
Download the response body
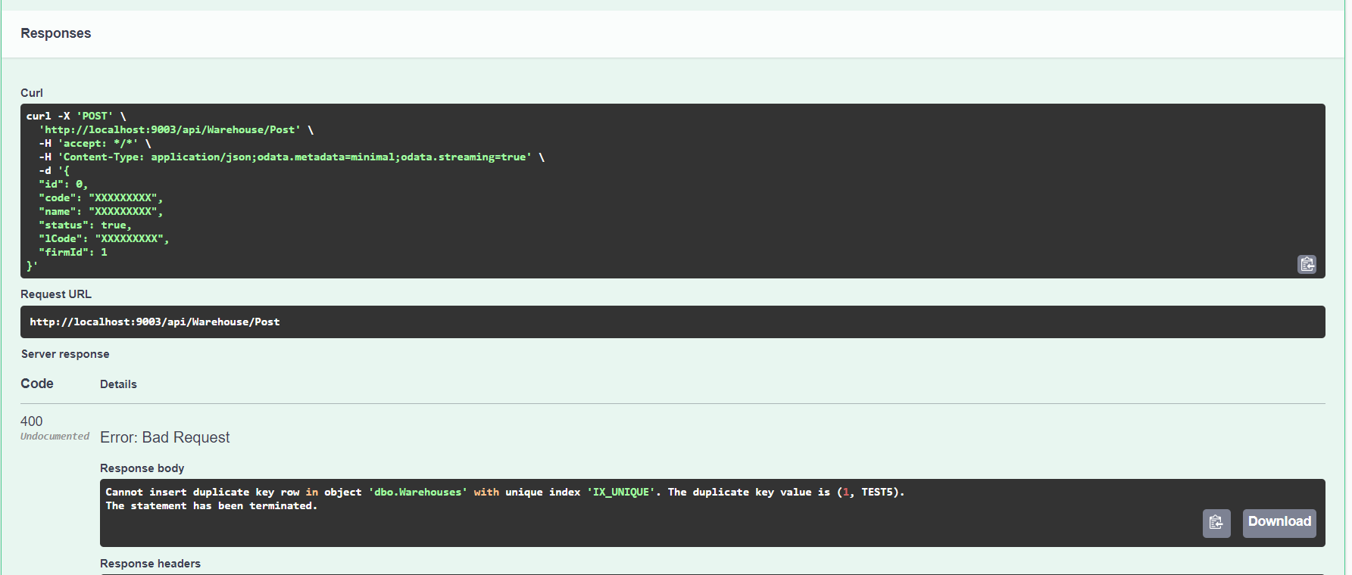click(x=1279, y=523)
